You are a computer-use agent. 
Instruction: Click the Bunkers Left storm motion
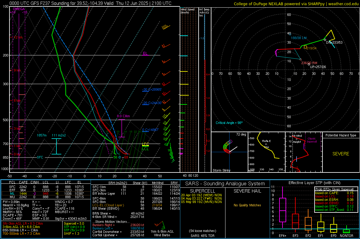click(x=118, y=228)
